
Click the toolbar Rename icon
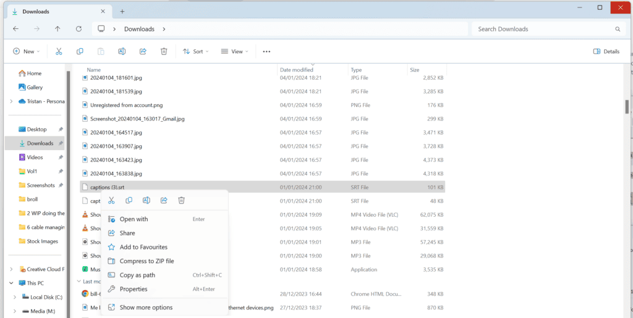coord(122,51)
